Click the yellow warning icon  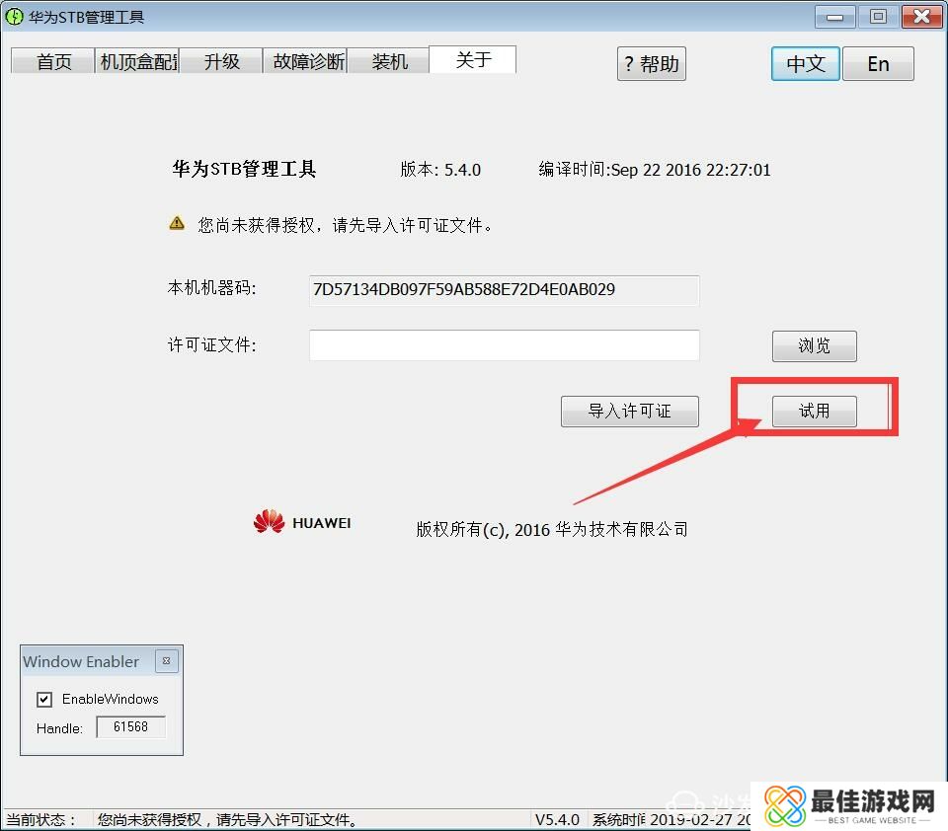coord(177,223)
